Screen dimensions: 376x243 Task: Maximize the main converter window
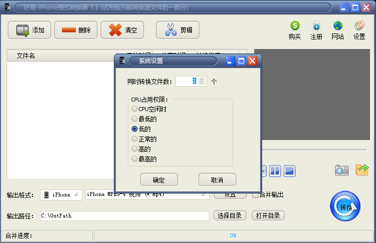coord(355,7)
